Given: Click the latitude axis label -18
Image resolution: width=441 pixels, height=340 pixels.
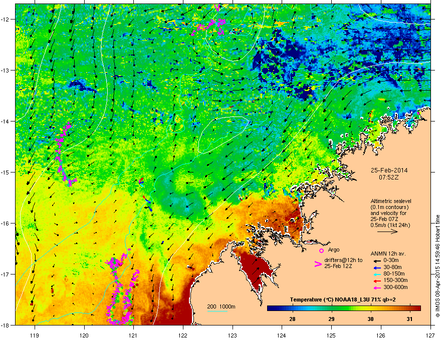Looking at the screenshot, I should [6, 325].
